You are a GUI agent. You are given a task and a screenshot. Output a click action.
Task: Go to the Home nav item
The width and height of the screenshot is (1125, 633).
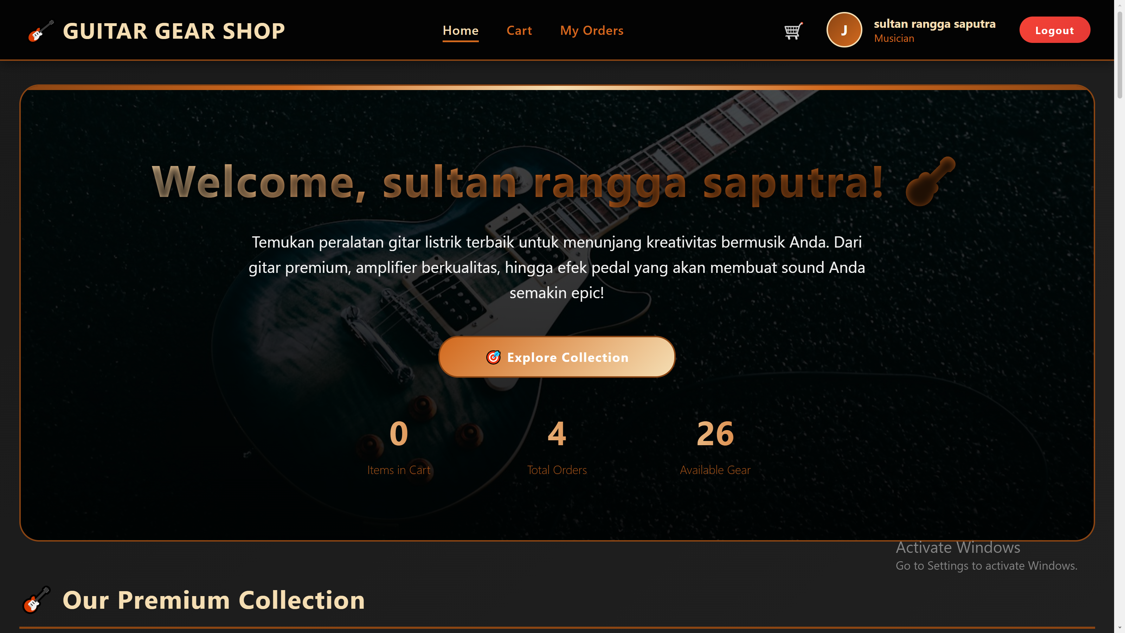pos(460,31)
